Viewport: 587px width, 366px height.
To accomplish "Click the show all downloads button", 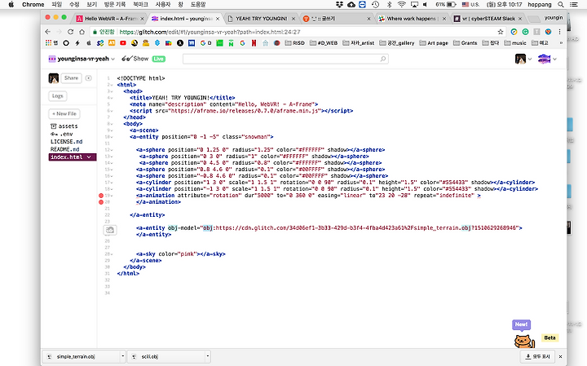I will [536, 356].
